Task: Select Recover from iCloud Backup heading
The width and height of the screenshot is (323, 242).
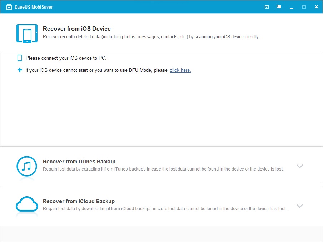Action: pos(79,201)
